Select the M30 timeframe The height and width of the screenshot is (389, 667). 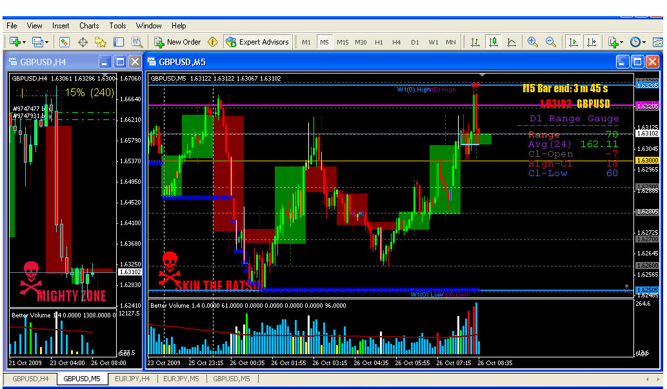[x=361, y=42]
